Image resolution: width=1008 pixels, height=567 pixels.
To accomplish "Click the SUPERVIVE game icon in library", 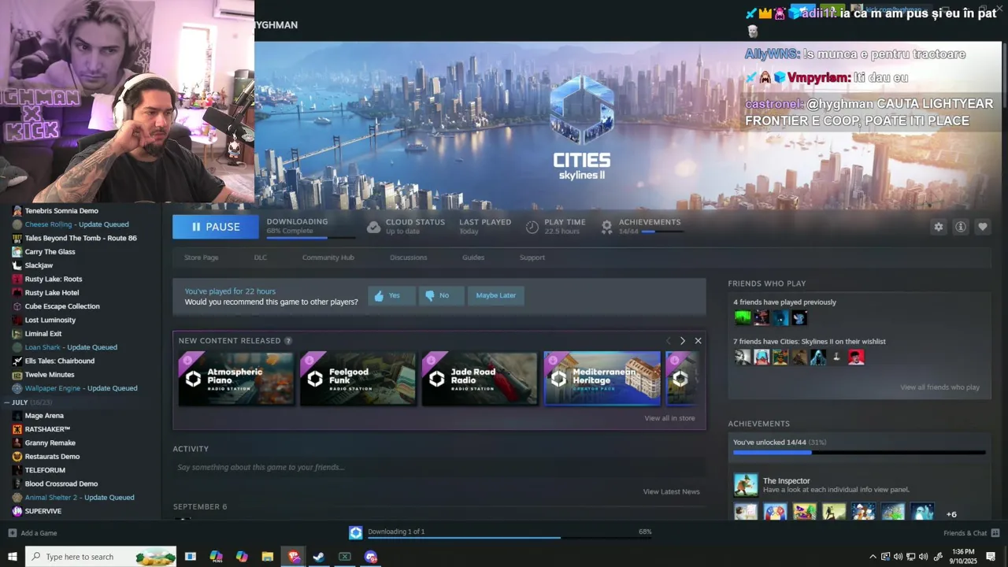I will click(x=17, y=511).
